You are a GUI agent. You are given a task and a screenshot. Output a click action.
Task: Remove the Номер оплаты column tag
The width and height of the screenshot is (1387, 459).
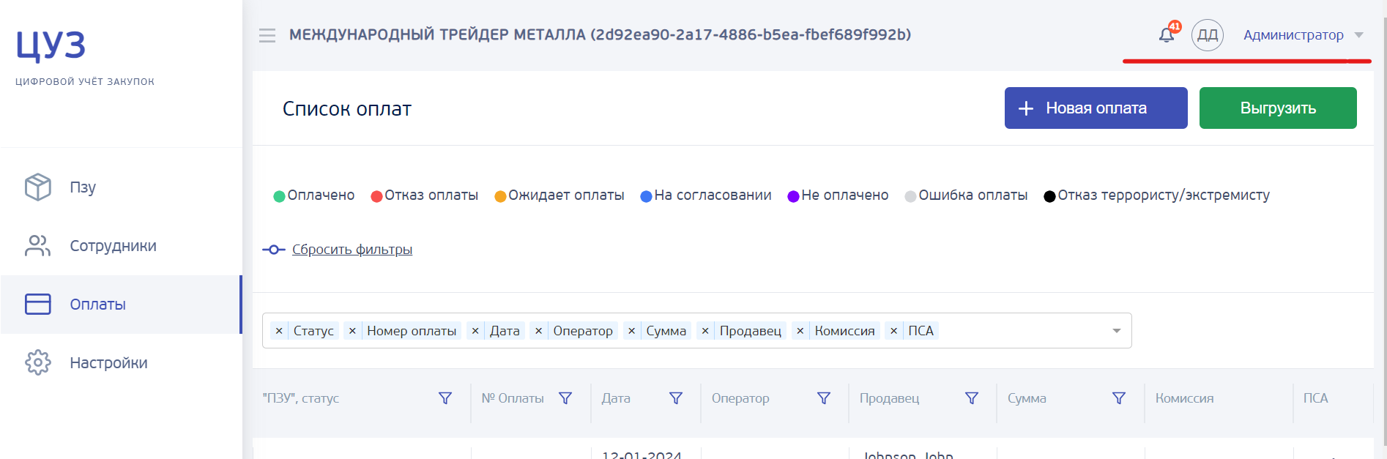(352, 331)
